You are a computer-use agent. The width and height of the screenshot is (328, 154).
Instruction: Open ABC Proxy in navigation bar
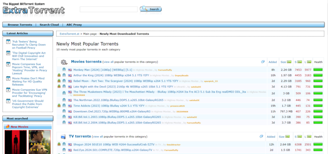(74, 25)
